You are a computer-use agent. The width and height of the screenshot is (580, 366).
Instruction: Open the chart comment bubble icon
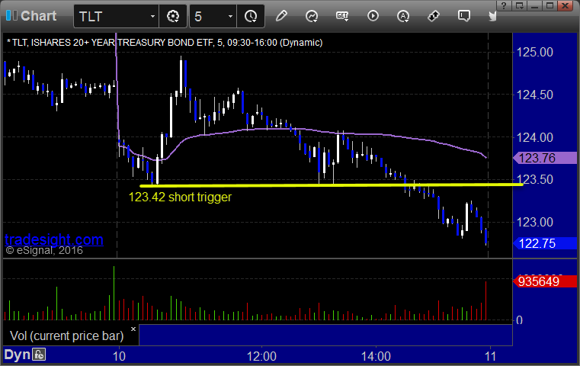[x=464, y=16]
